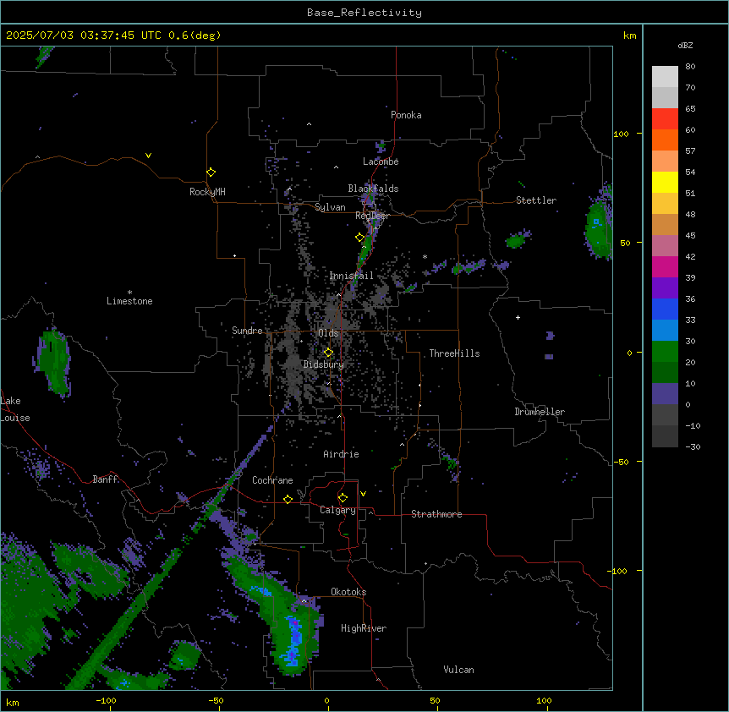Click the yellow diamond marker below Cochrane
Viewport: 729px width, 712px height.
click(288, 499)
